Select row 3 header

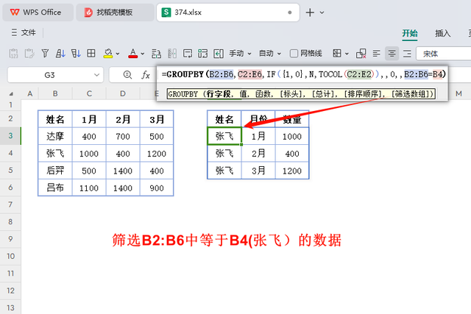(10, 136)
